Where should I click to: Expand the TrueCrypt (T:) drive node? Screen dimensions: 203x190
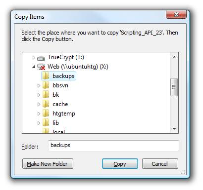(x=34, y=57)
